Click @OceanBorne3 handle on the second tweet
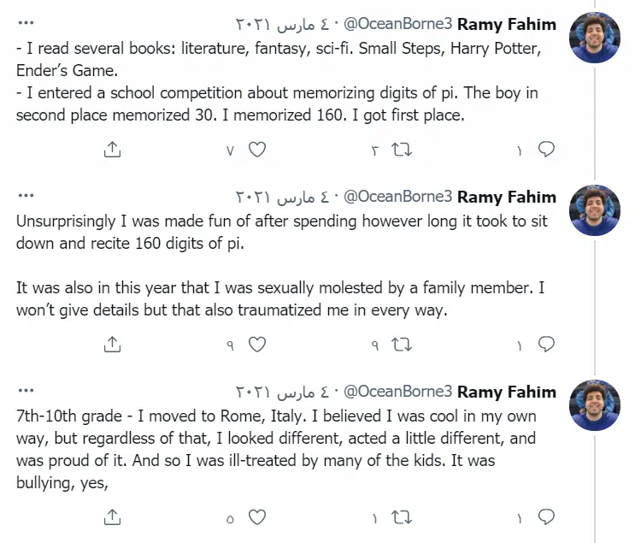This screenshot has width=635, height=543. 397,198
